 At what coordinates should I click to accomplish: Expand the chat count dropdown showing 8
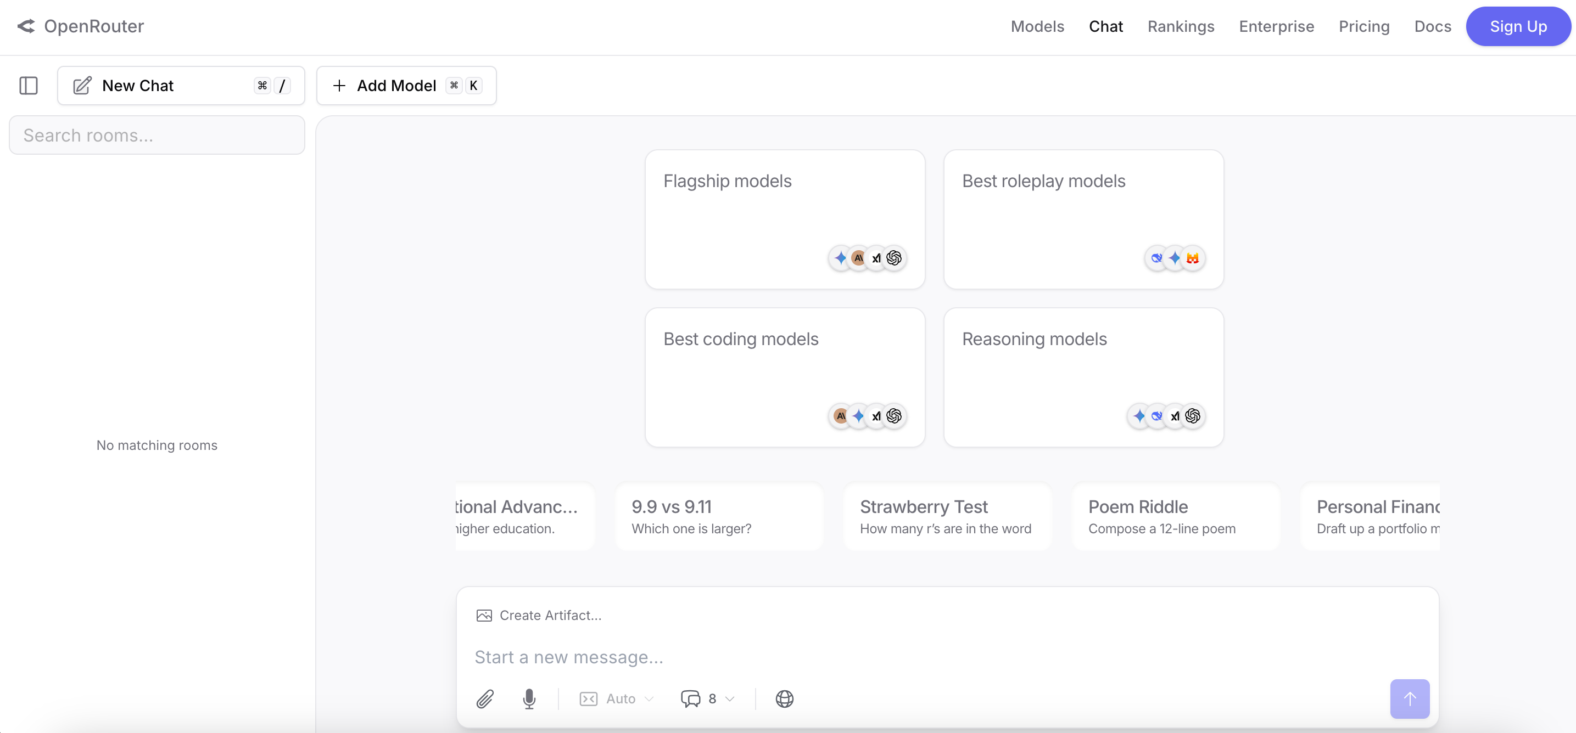tap(707, 698)
